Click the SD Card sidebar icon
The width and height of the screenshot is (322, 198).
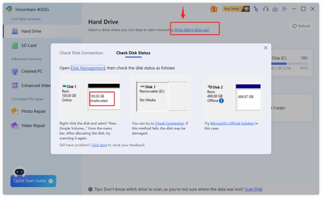coord(15,45)
